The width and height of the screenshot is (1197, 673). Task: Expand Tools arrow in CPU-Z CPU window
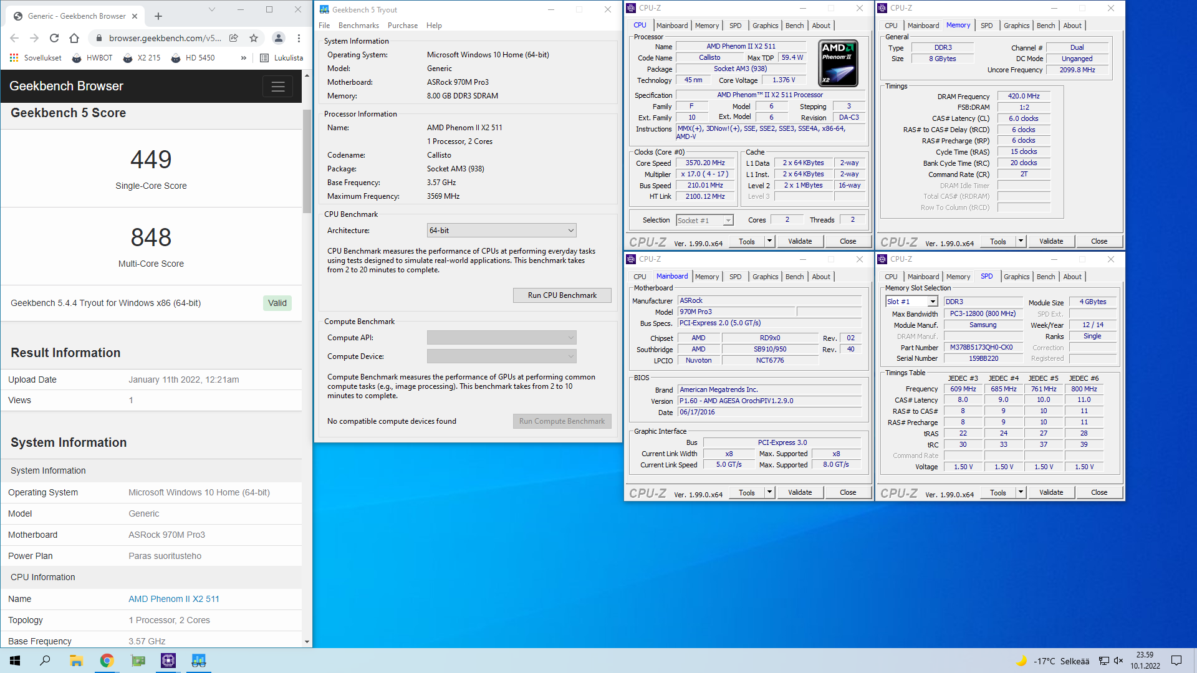(x=769, y=241)
